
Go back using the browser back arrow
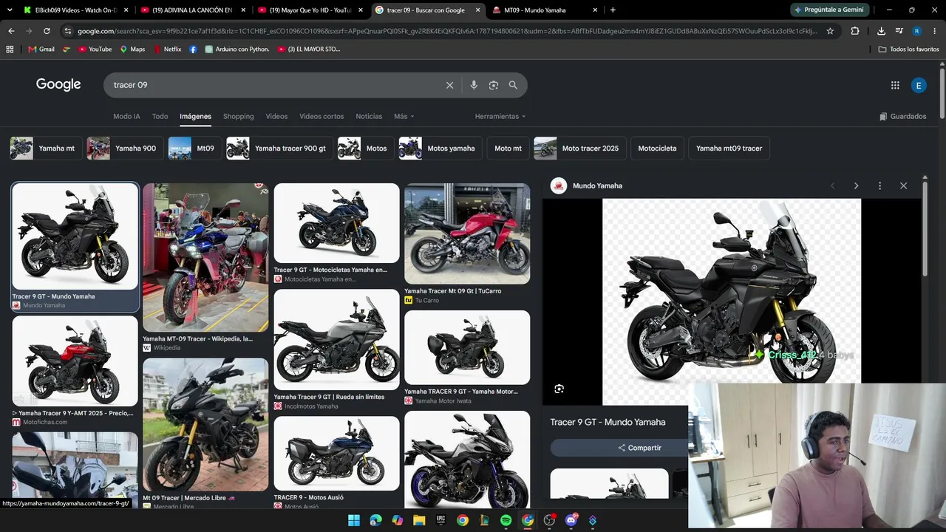pos(11,31)
